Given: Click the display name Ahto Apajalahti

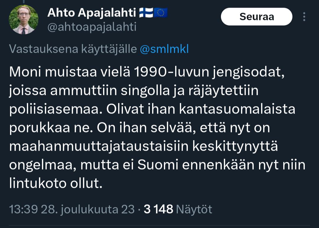Looking at the screenshot, I should (92, 13).
